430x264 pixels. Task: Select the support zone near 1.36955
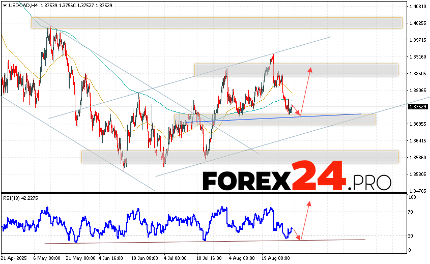click(x=275, y=120)
